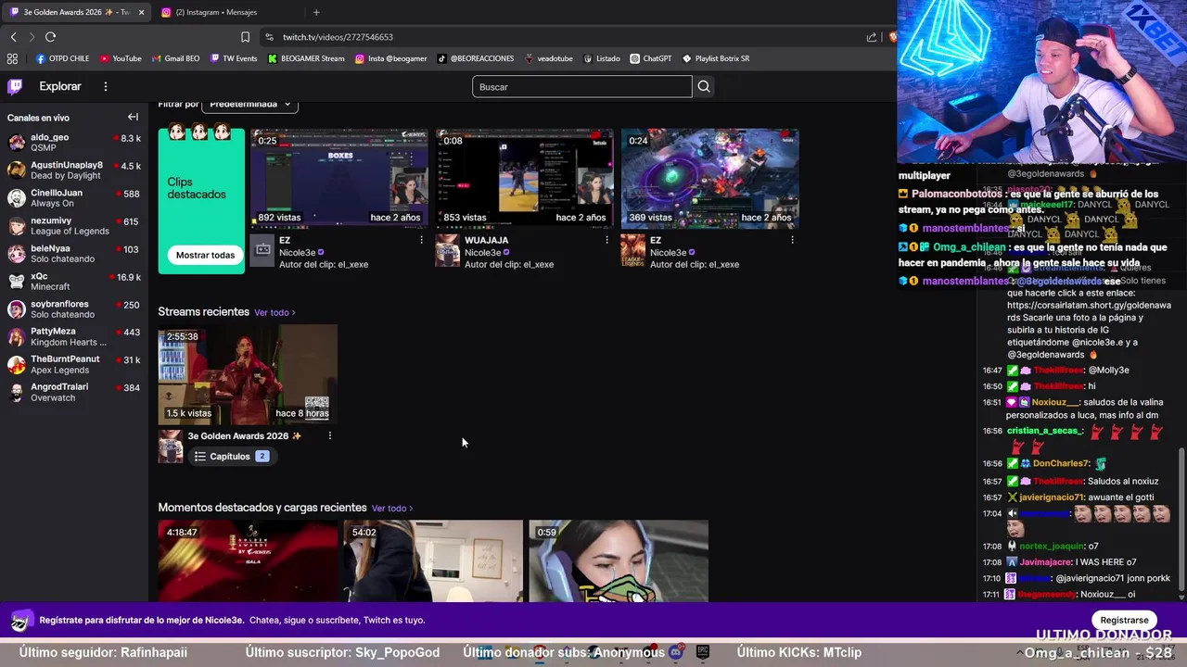Collapse the Canales en vivo sidebar
The image size is (1187, 667).
(133, 117)
